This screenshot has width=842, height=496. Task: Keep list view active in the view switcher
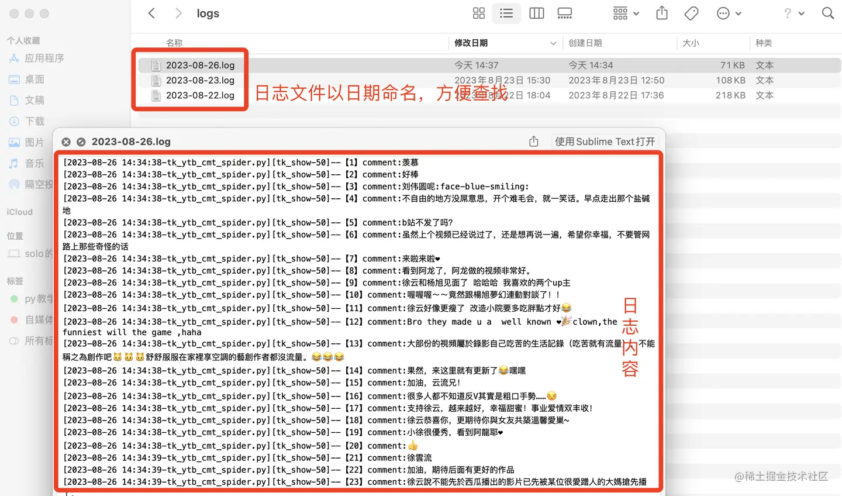click(x=506, y=13)
